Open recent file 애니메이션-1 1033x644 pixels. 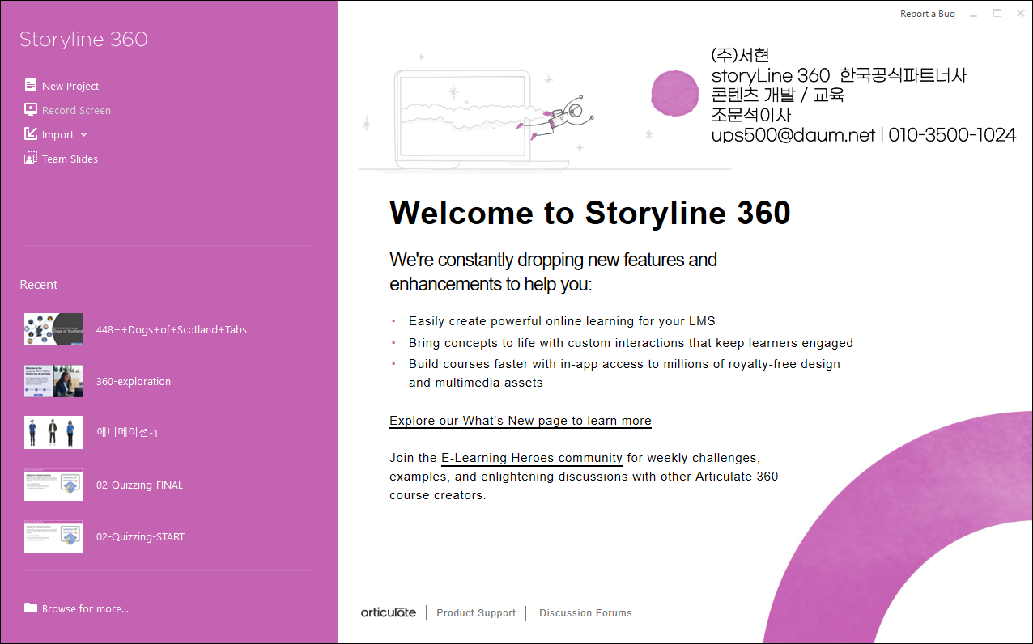(x=127, y=433)
